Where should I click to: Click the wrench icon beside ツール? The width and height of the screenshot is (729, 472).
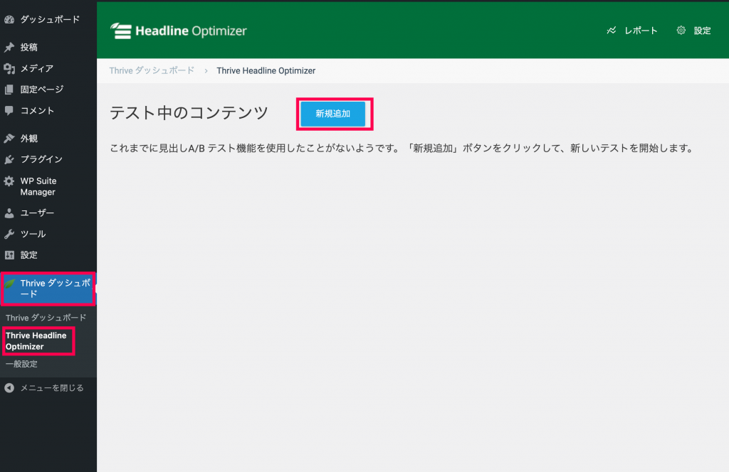coord(9,234)
